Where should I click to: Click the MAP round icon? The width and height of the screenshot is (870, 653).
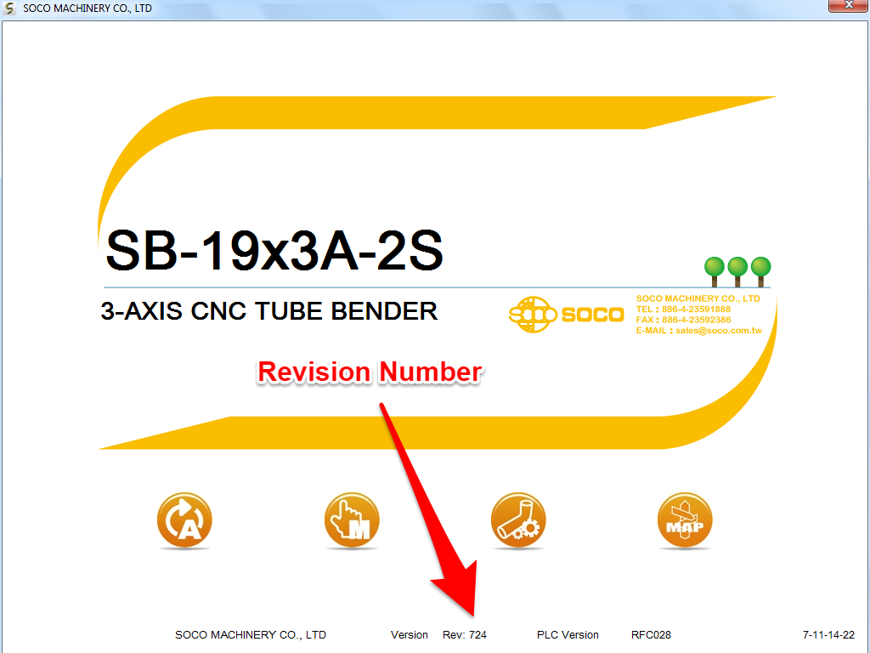684,520
